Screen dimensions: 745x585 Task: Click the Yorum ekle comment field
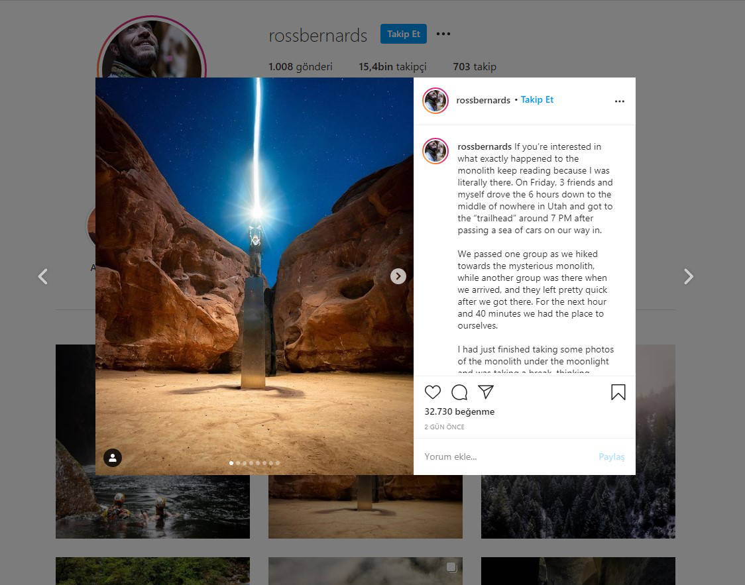(504, 456)
